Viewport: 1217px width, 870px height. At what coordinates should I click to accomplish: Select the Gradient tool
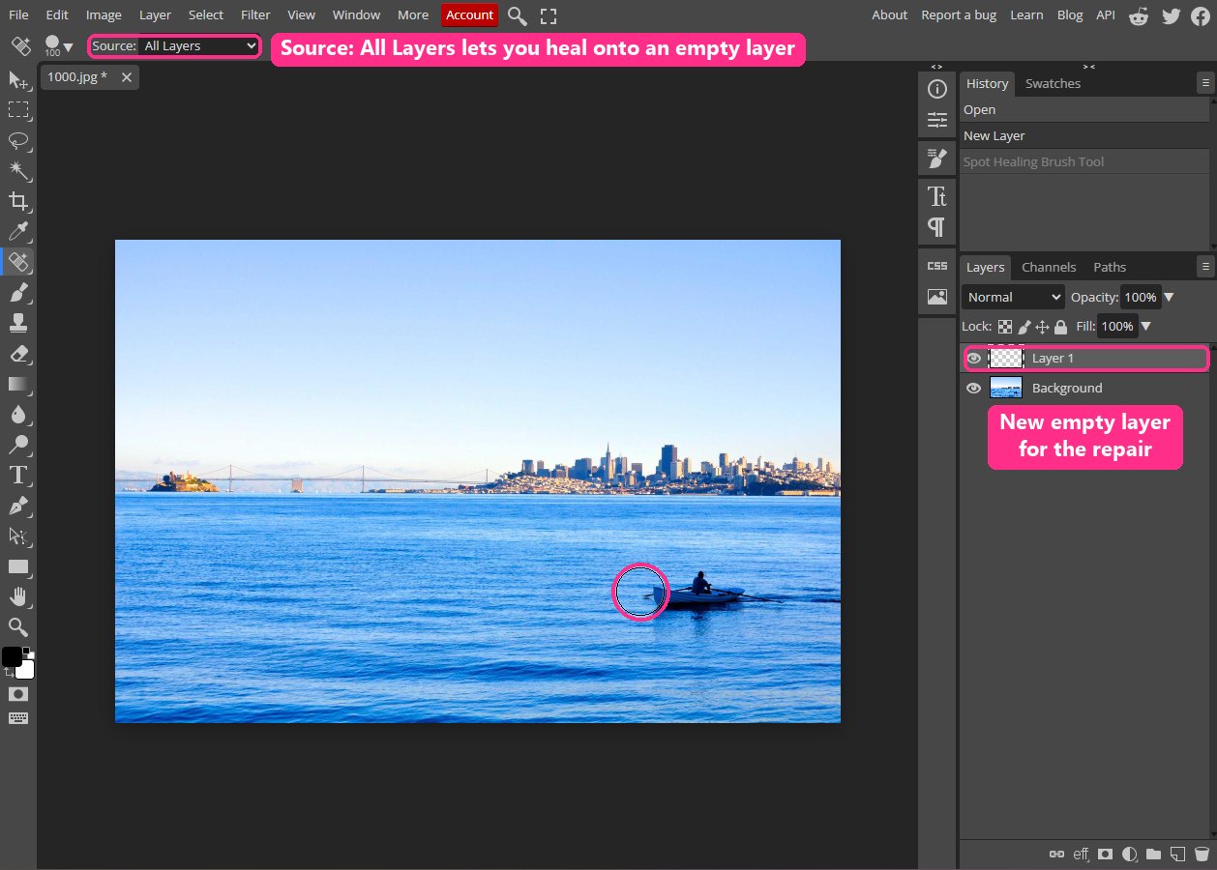click(18, 384)
